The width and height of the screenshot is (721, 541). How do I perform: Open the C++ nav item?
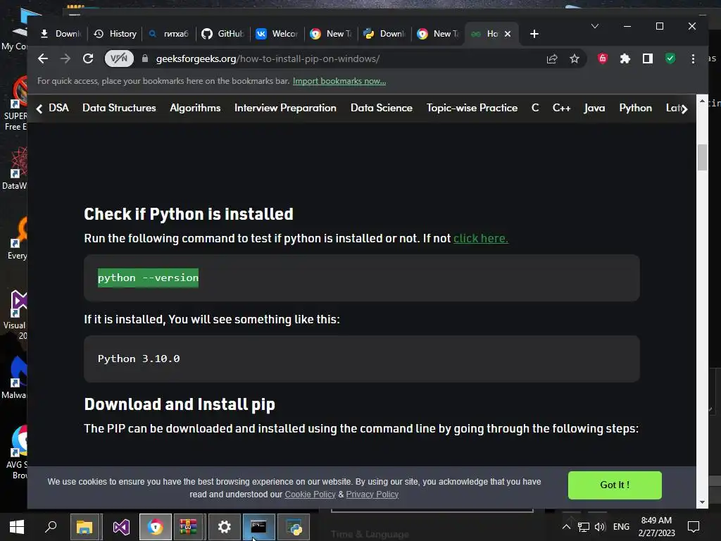[561, 108]
